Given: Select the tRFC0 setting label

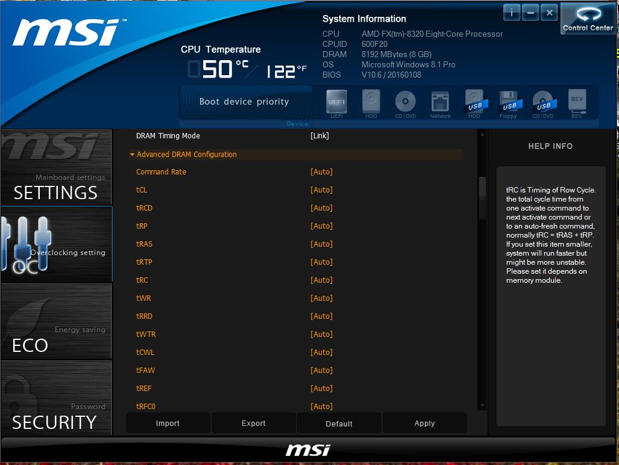Looking at the screenshot, I should (x=146, y=406).
